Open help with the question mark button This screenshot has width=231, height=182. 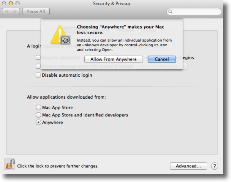[214, 166]
